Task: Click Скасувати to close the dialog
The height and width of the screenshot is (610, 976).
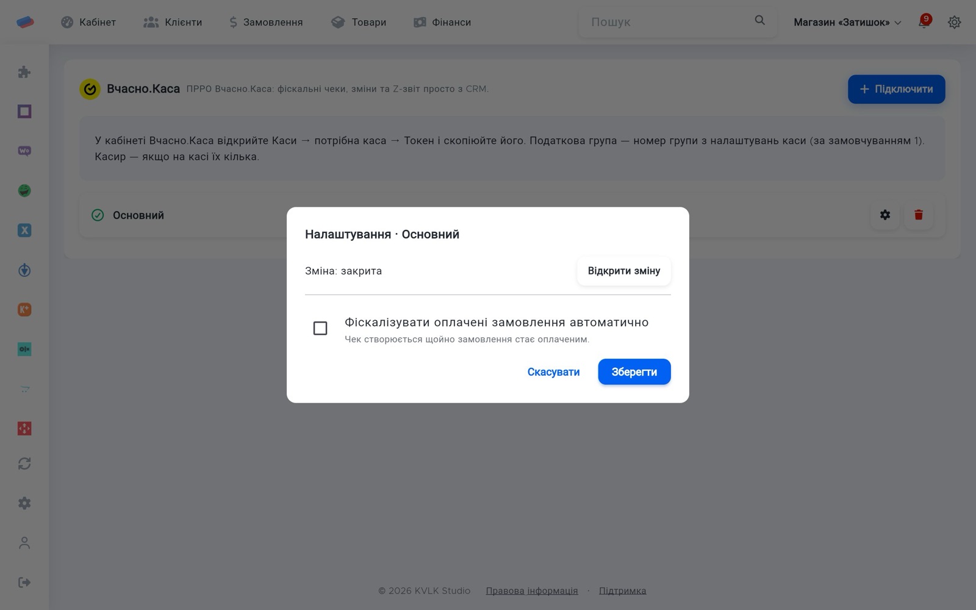Action: click(553, 372)
